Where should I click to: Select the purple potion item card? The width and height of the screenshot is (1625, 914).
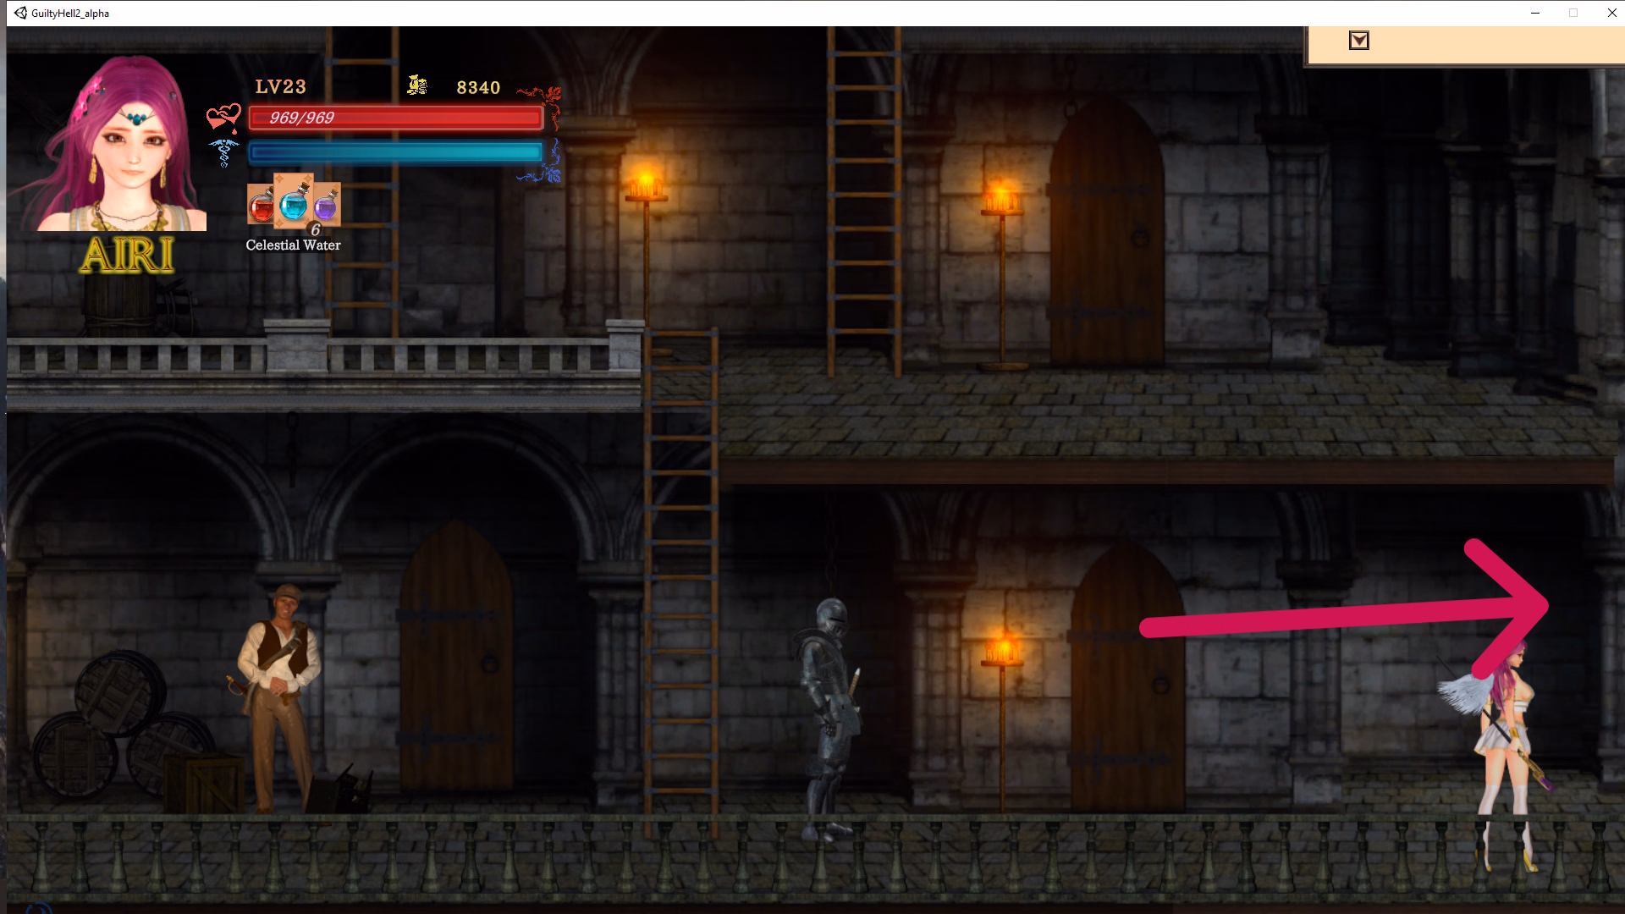coord(328,205)
